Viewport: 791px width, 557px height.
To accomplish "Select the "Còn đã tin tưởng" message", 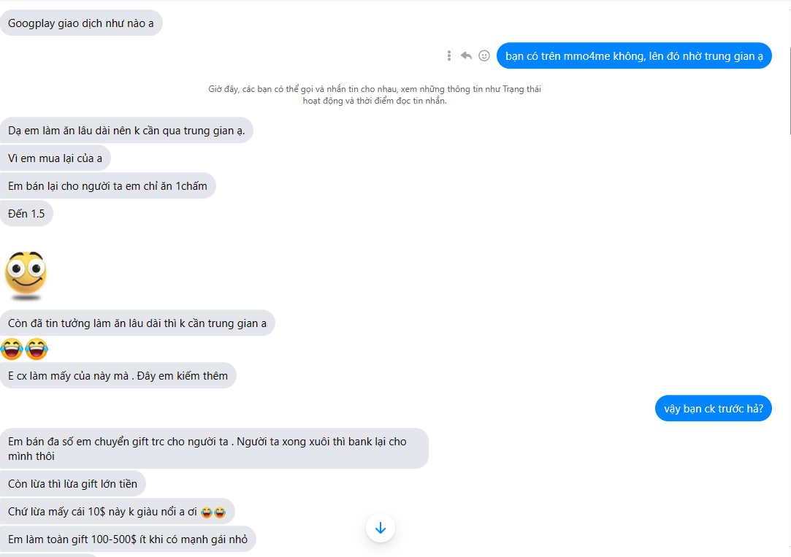I will click(x=137, y=323).
